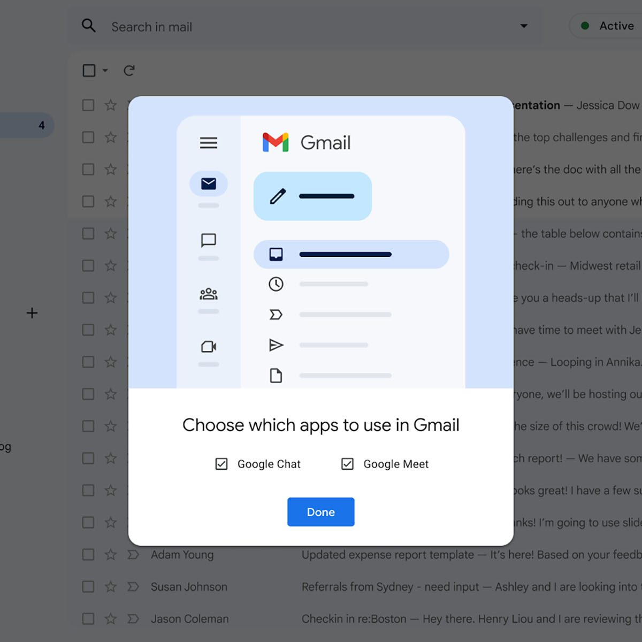Click the Spaces people icon in illustration
This screenshot has width=642, height=642.
click(x=209, y=294)
